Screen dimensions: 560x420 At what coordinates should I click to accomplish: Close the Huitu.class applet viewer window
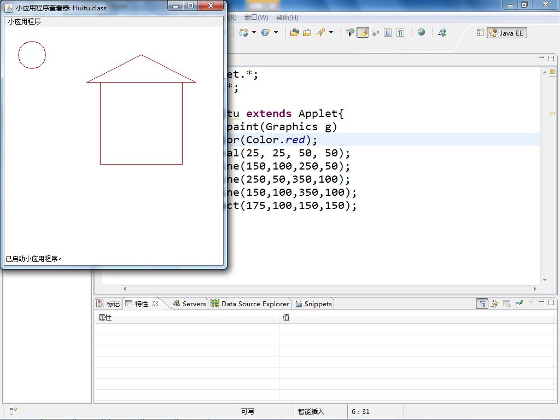[211, 5]
